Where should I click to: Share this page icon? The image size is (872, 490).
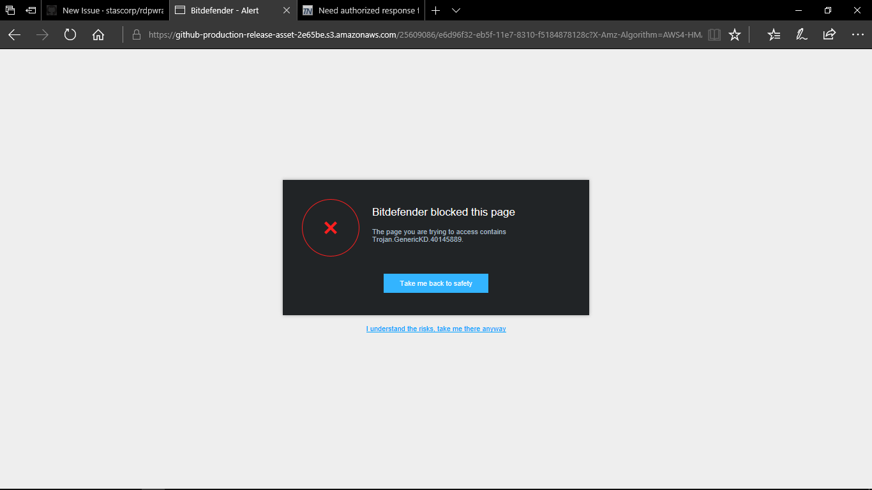(x=829, y=35)
